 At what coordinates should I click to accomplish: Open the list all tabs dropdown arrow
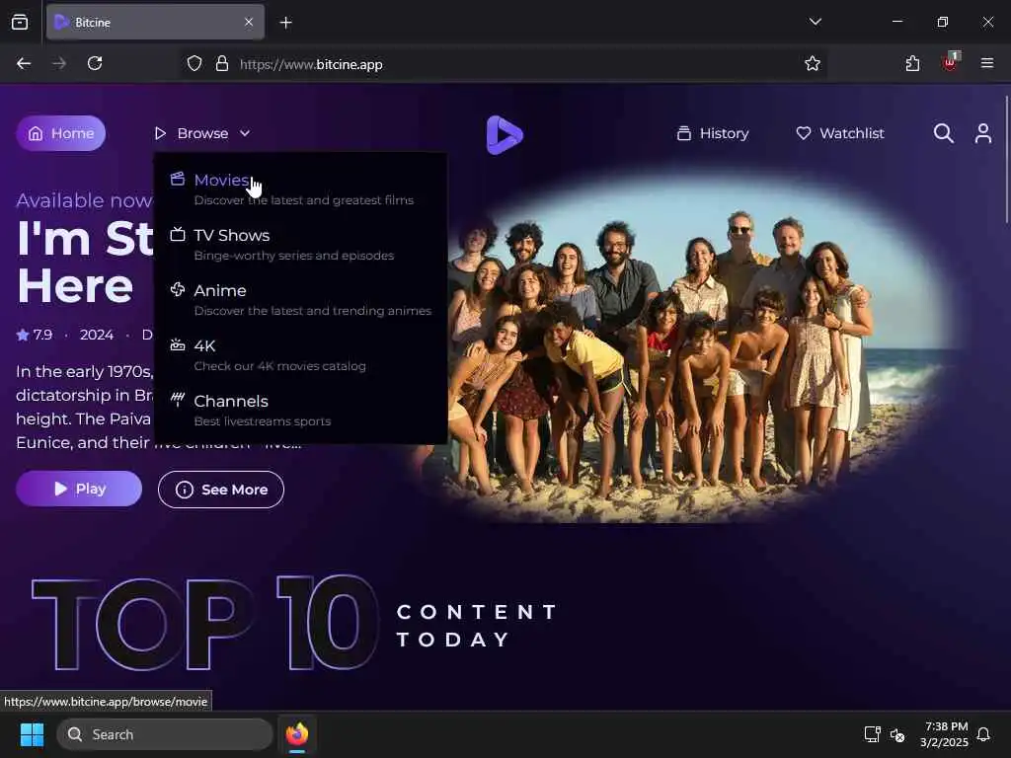(815, 22)
